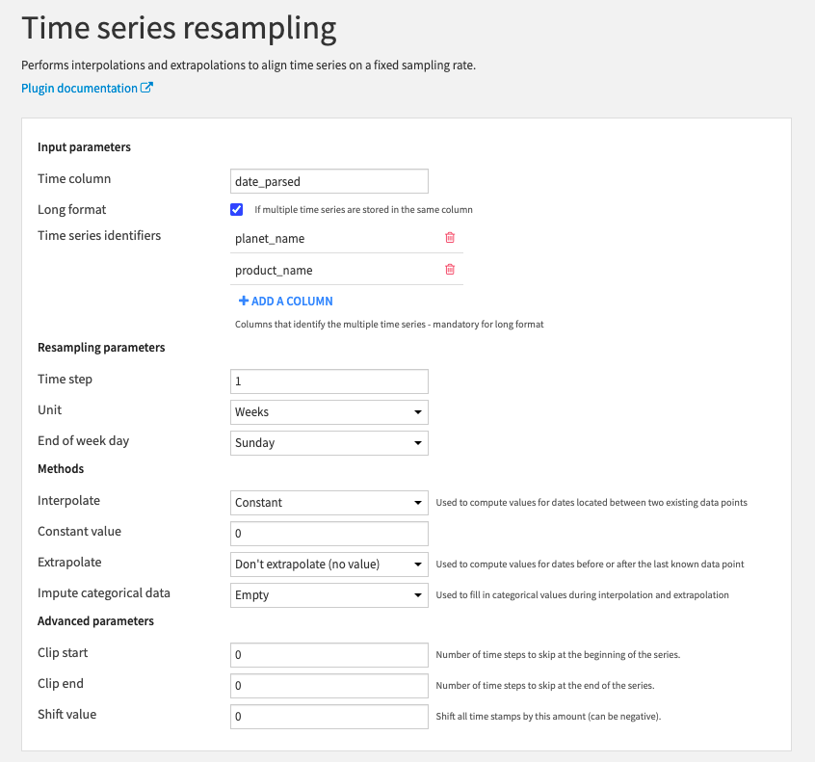Click the planet_name identifier field
The height and width of the screenshot is (762, 815).
[332, 238]
